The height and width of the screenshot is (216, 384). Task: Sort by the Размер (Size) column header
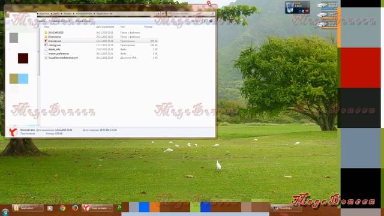(x=148, y=26)
